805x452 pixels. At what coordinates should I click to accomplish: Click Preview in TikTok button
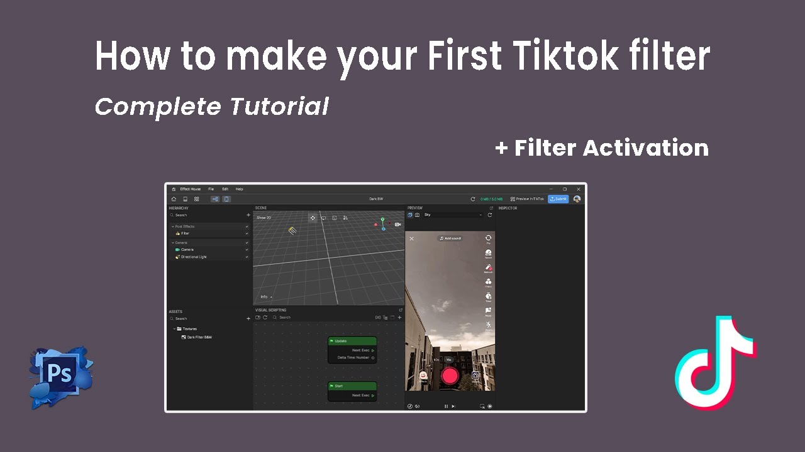527,199
